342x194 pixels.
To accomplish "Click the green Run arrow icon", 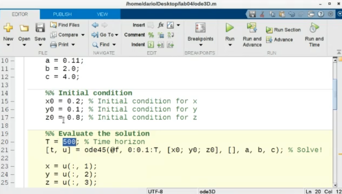I will point(230,28).
